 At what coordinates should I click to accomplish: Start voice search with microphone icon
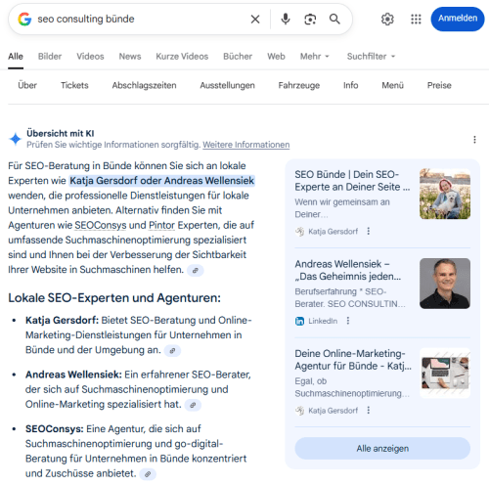[286, 20]
